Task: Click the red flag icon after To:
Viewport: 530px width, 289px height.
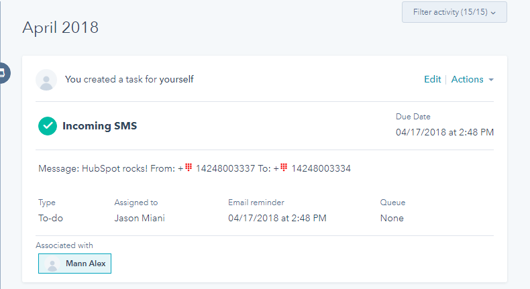Action: (x=284, y=167)
